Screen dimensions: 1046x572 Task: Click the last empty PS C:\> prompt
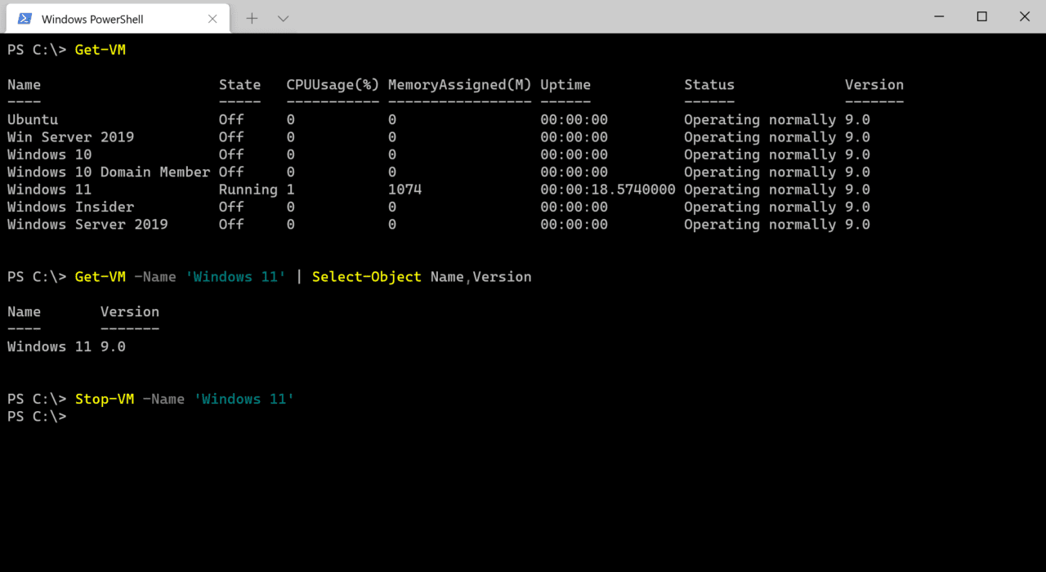tap(37, 417)
